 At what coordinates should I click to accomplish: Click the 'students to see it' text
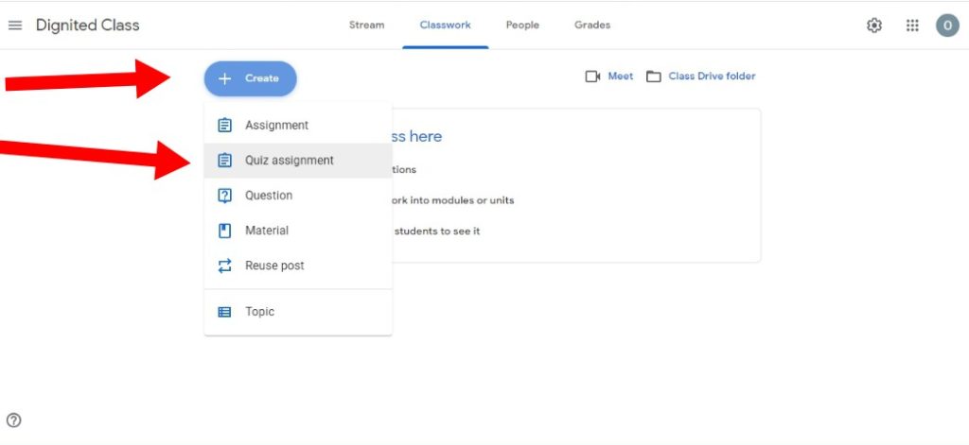(x=437, y=231)
